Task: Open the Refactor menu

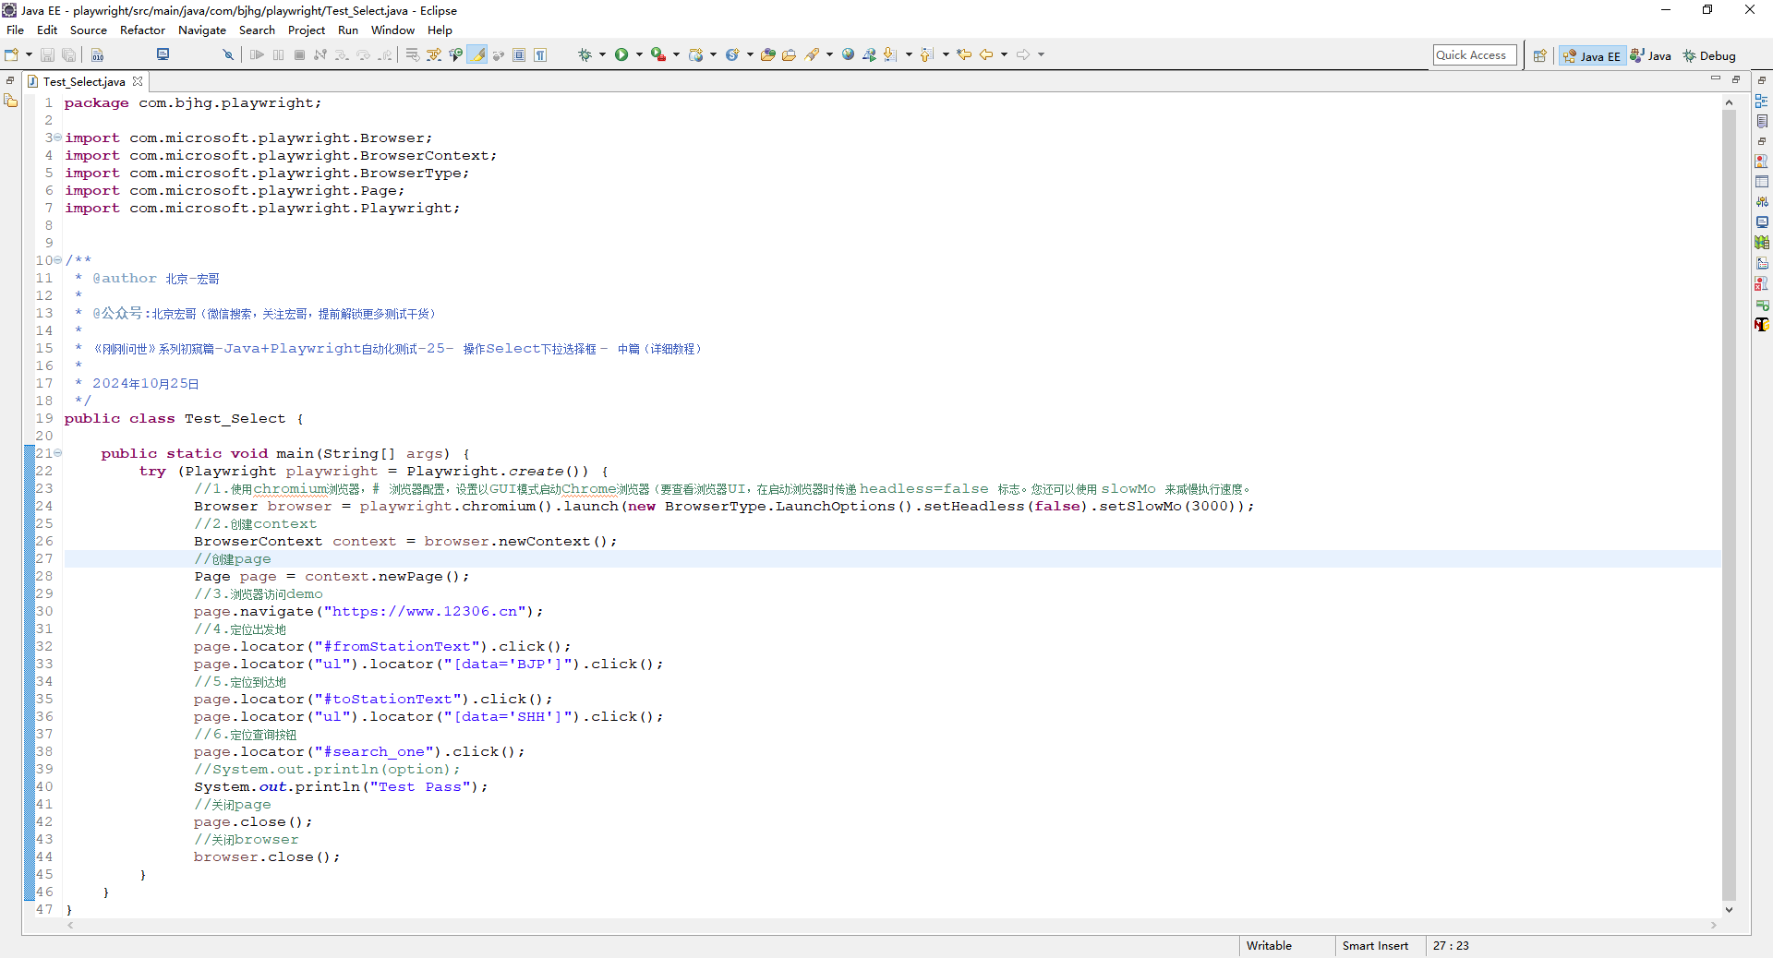Action: [x=142, y=30]
